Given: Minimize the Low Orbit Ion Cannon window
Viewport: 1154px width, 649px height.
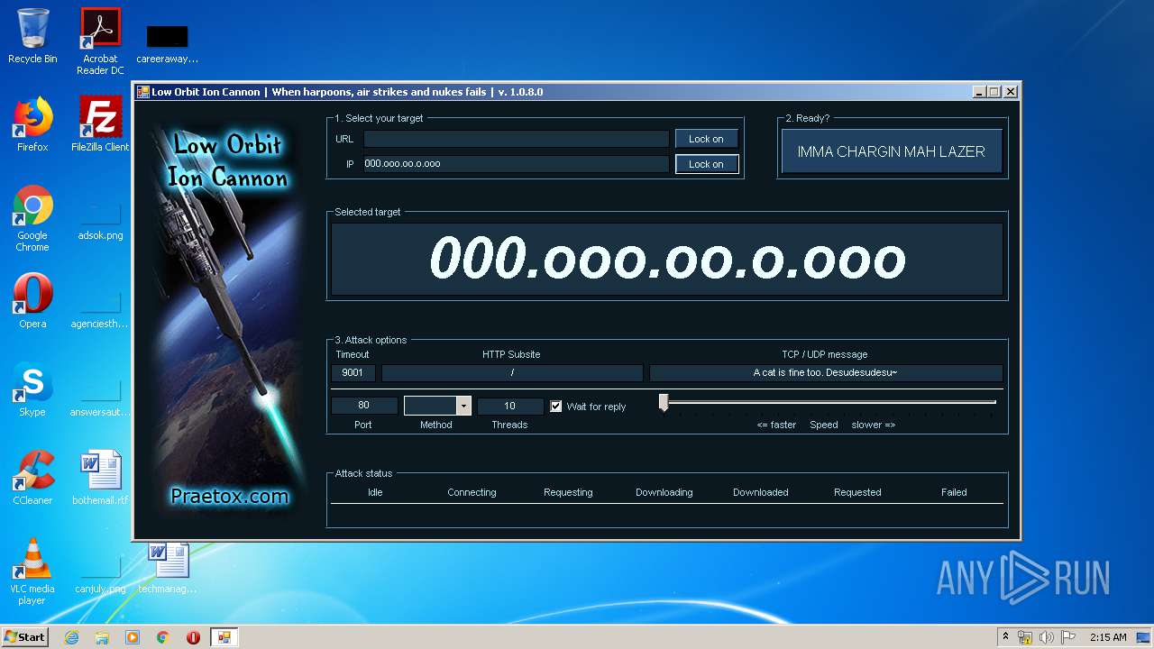Looking at the screenshot, I should click(979, 92).
